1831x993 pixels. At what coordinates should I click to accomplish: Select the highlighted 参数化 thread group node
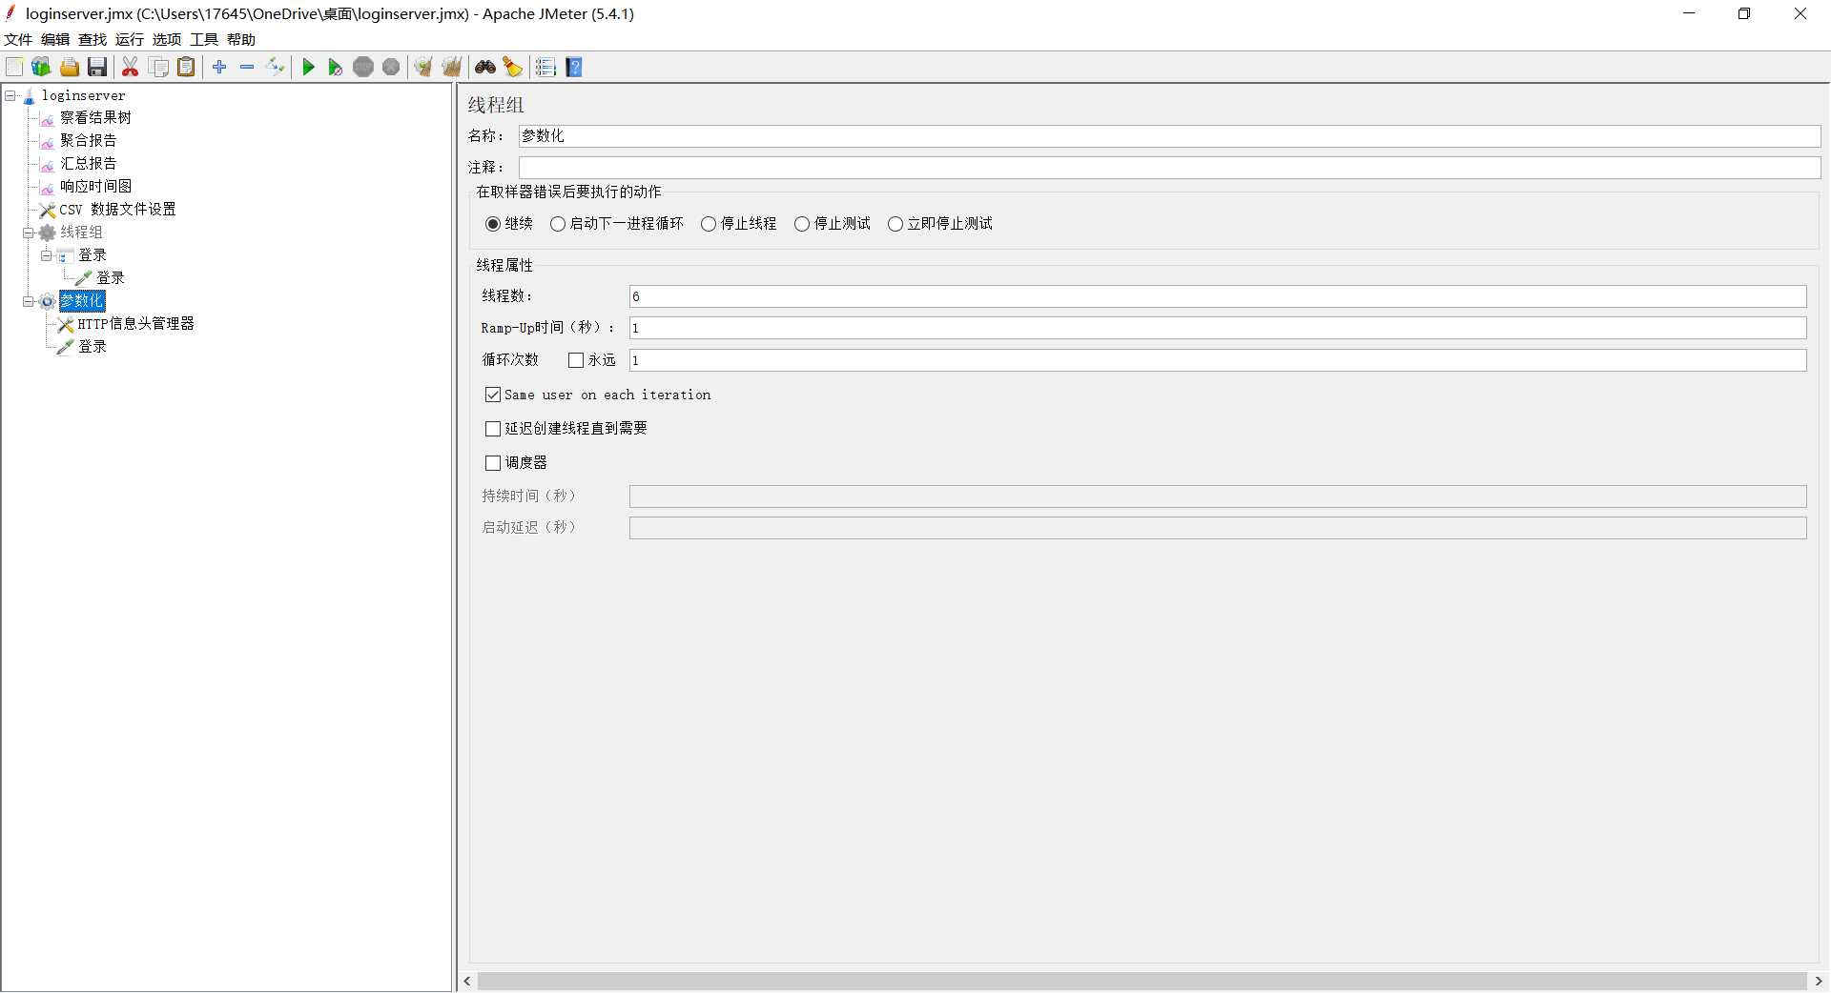81,300
